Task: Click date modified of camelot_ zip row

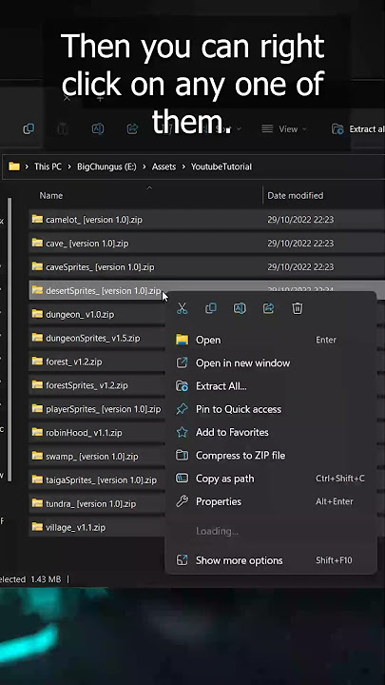Action: pyautogui.click(x=300, y=220)
